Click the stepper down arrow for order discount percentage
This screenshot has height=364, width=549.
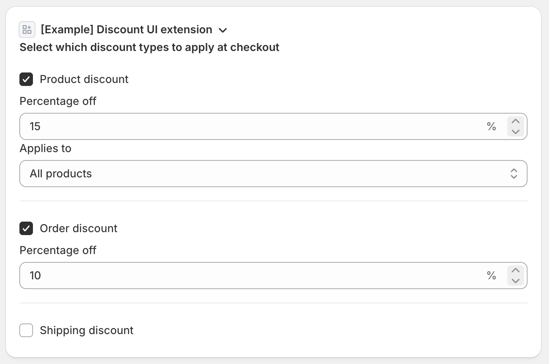[516, 281]
